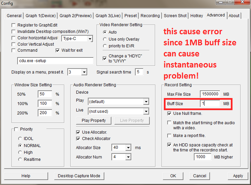Click the Max File Size field
Screen dimensions: 251x185
tap(210, 94)
